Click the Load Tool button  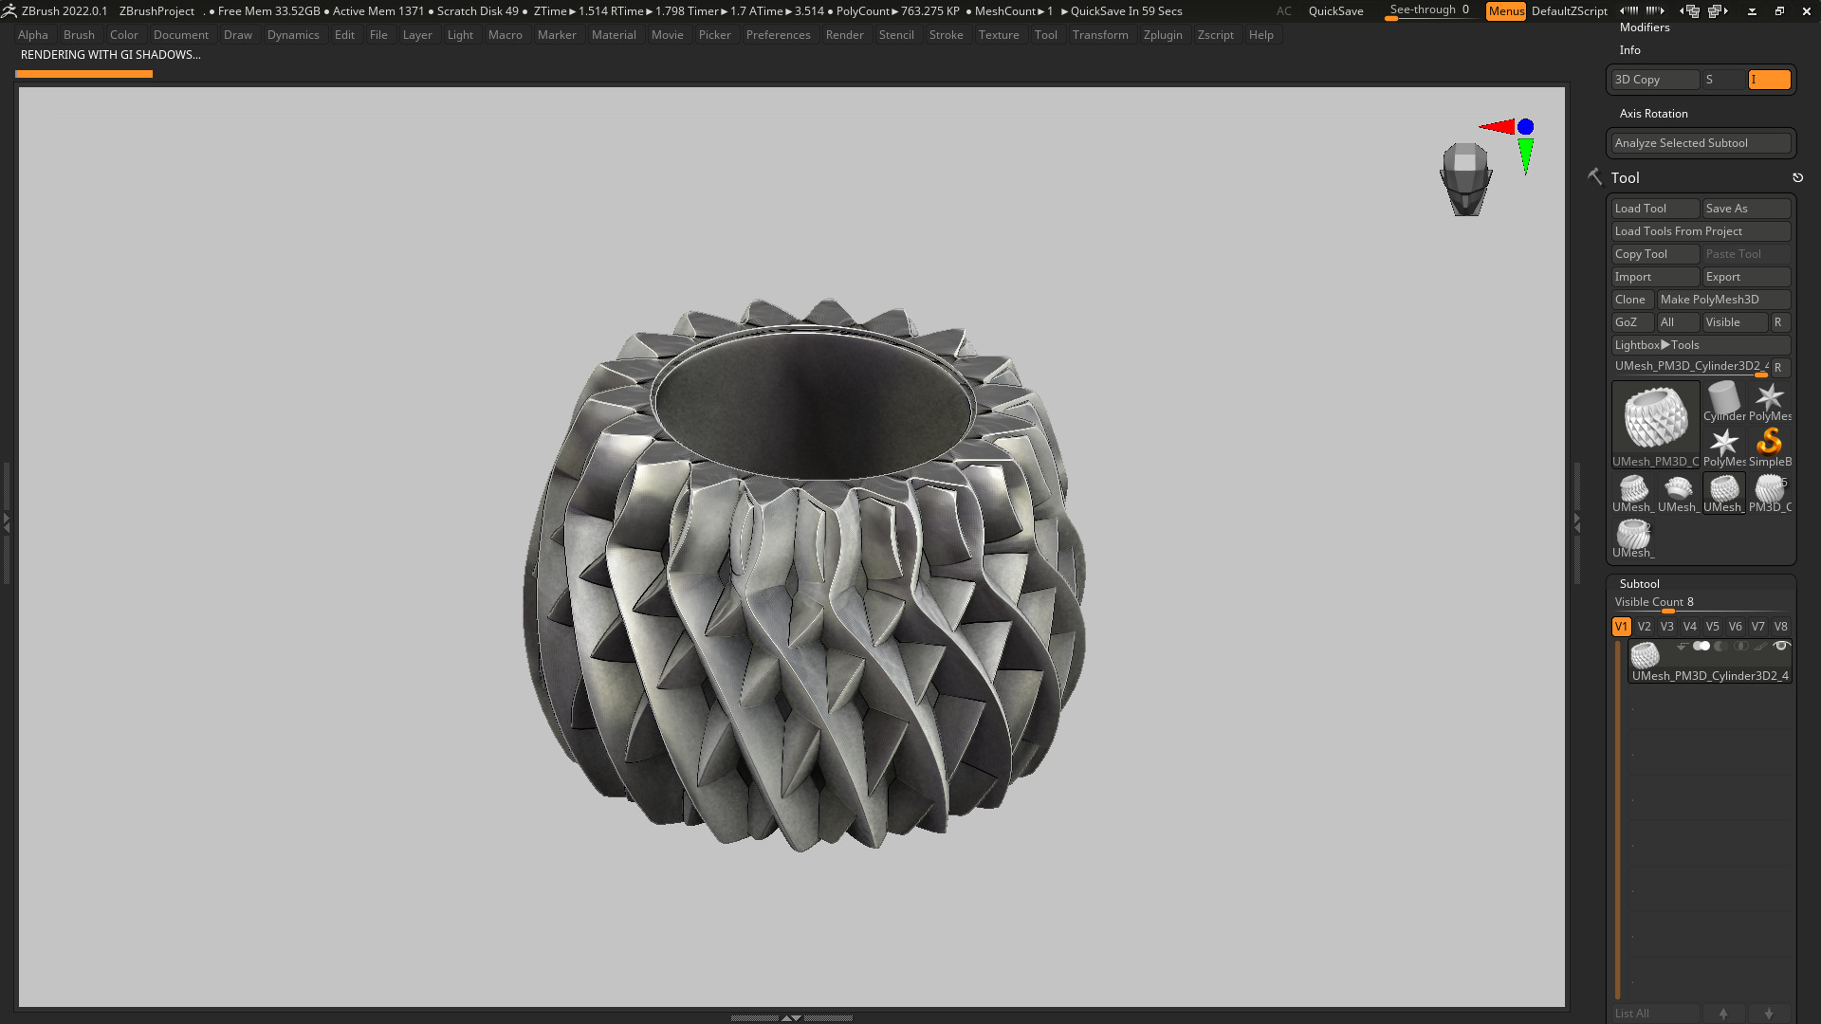click(x=1656, y=209)
